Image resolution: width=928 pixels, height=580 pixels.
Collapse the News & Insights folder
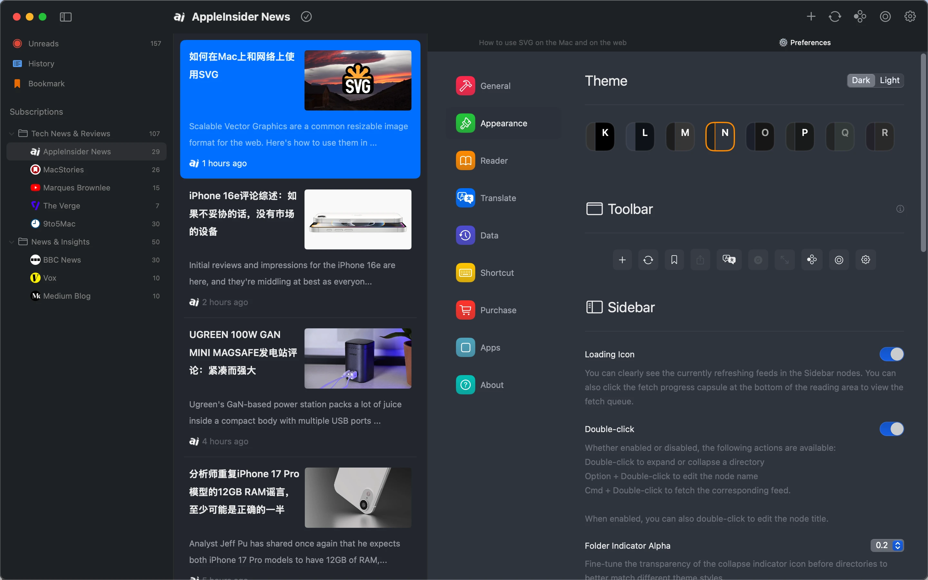(12, 242)
